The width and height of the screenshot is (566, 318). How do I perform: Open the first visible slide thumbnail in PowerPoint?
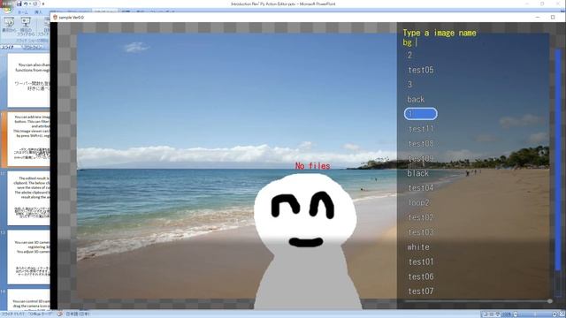point(28,80)
